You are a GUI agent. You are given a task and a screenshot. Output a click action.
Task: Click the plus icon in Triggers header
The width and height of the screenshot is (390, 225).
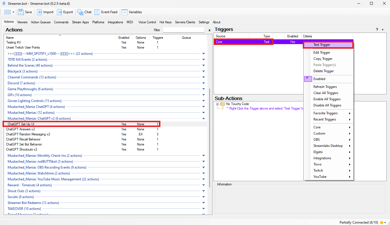click(x=382, y=29)
